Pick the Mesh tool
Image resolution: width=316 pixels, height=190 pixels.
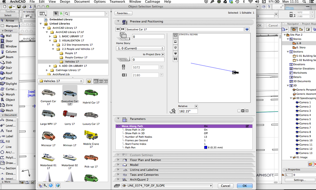click(9, 110)
